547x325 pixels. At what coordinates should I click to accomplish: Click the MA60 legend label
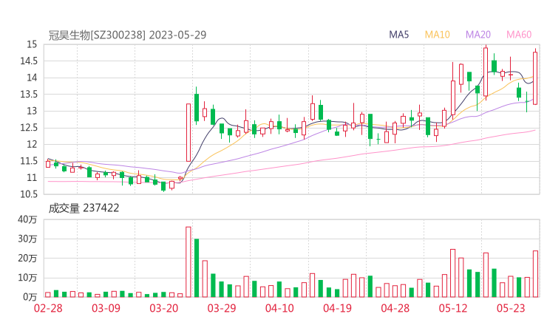[519, 35]
